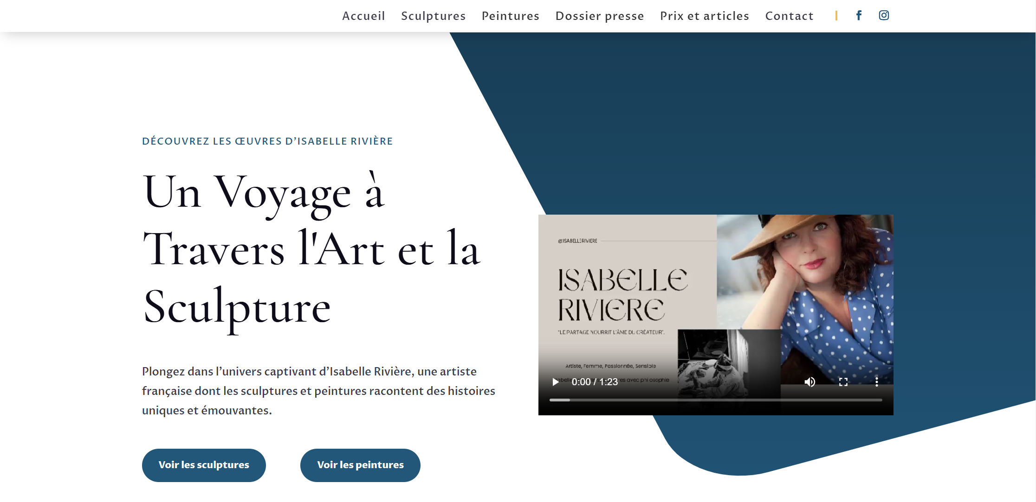Enter video fullscreen mode

843,382
